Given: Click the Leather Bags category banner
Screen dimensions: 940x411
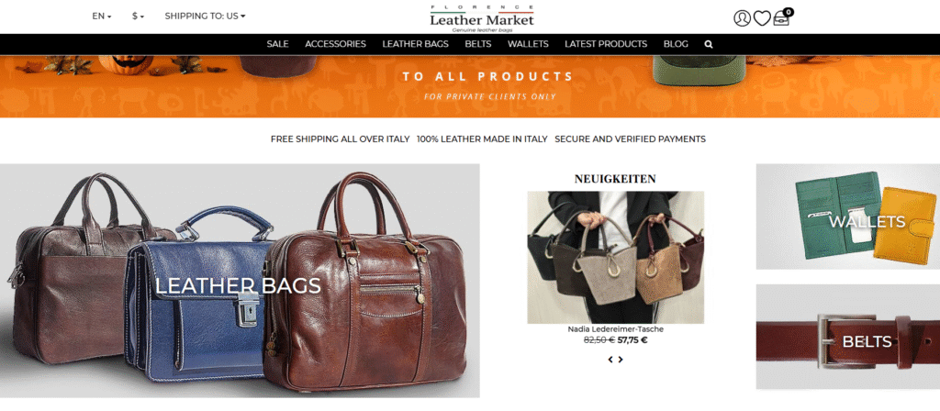Looking at the screenshot, I should coord(240,281).
